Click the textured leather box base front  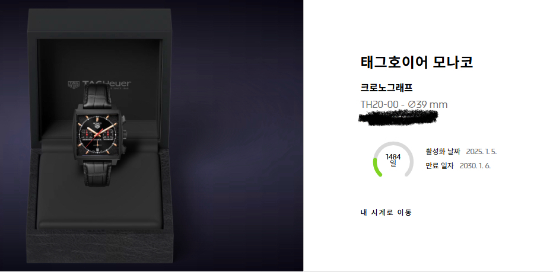(x=100, y=247)
